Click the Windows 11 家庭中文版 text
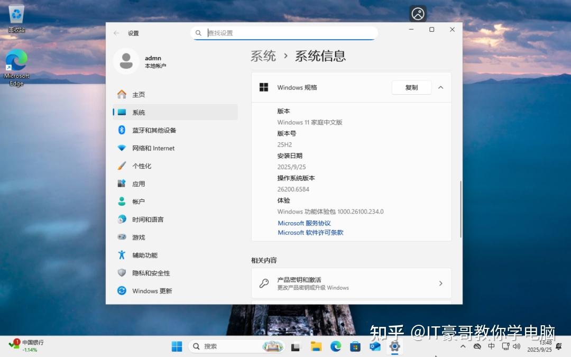 click(x=309, y=122)
